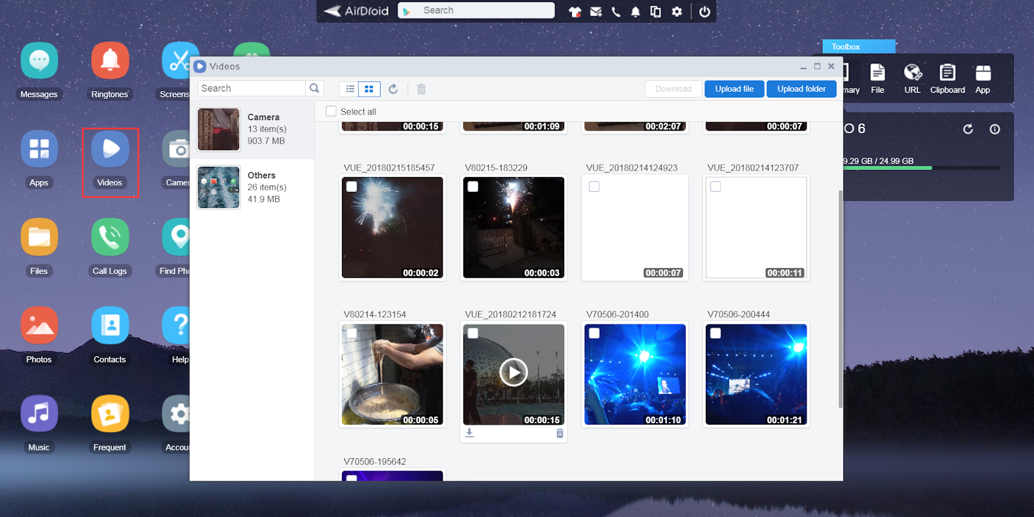Open the Toolbox App tool

983,79
